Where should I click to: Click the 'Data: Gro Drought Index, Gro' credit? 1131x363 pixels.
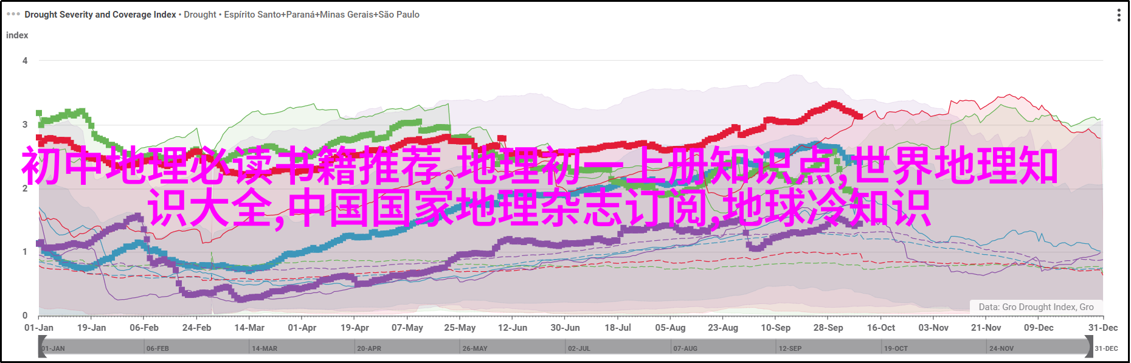coord(1036,307)
